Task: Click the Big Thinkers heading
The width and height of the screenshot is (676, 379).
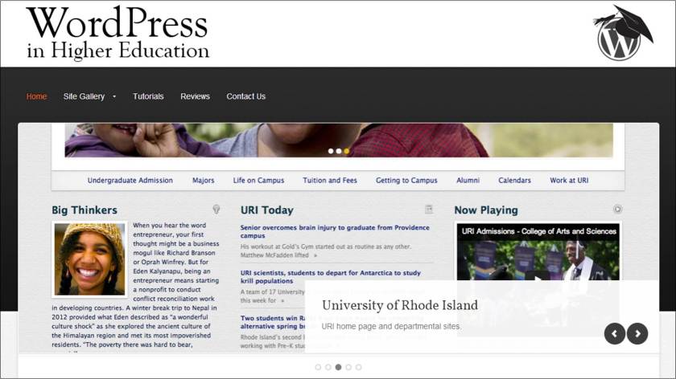Action: point(84,210)
